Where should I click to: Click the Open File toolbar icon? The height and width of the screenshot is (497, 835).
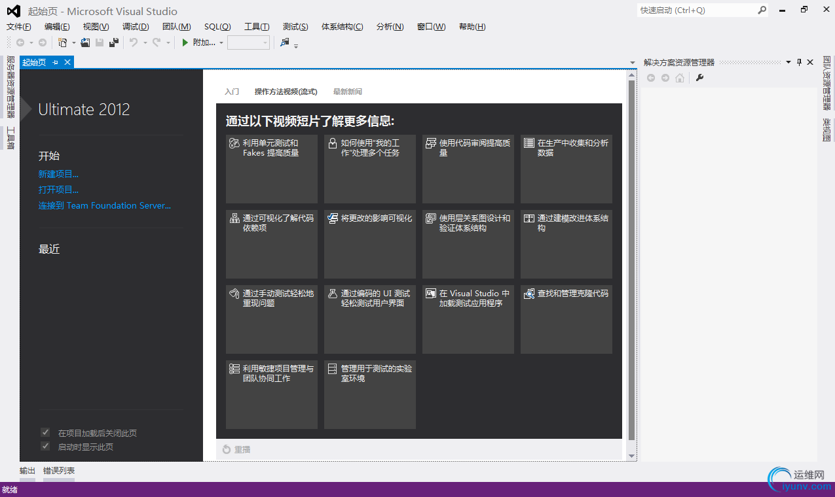point(85,43)
